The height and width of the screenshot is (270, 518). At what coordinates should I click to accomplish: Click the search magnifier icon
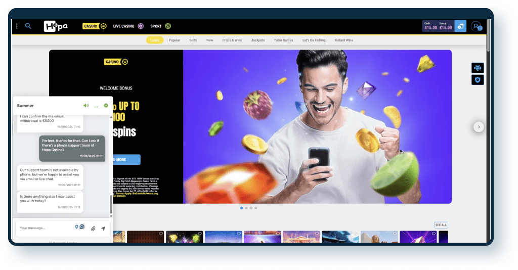(28, 26)
